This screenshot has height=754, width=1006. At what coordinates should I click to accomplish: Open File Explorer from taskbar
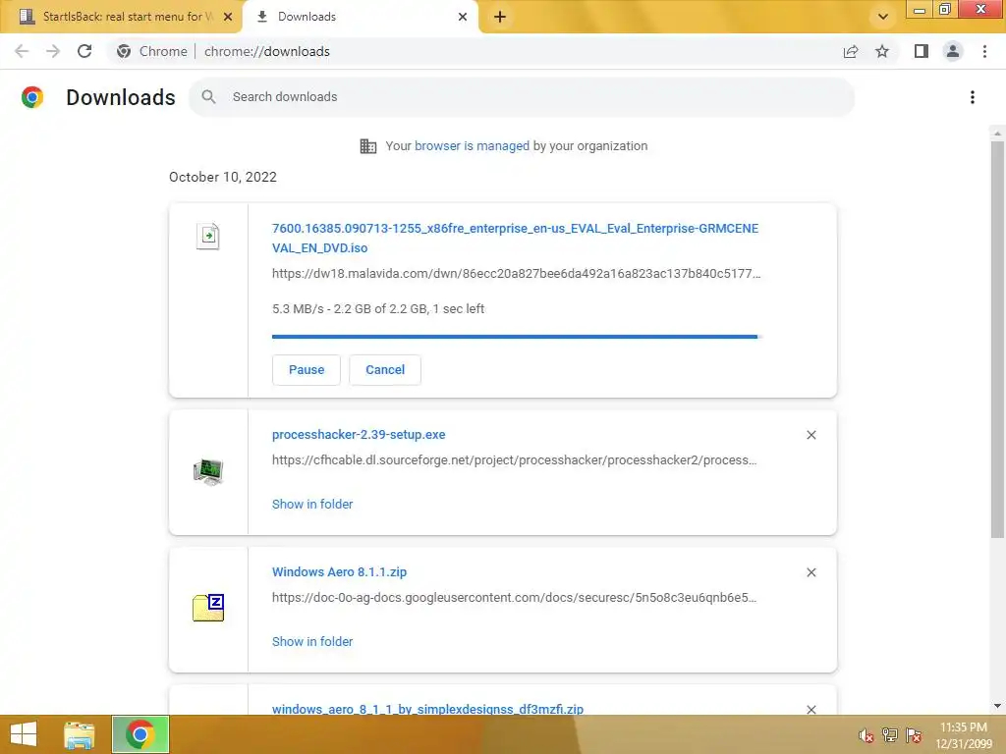80,734
